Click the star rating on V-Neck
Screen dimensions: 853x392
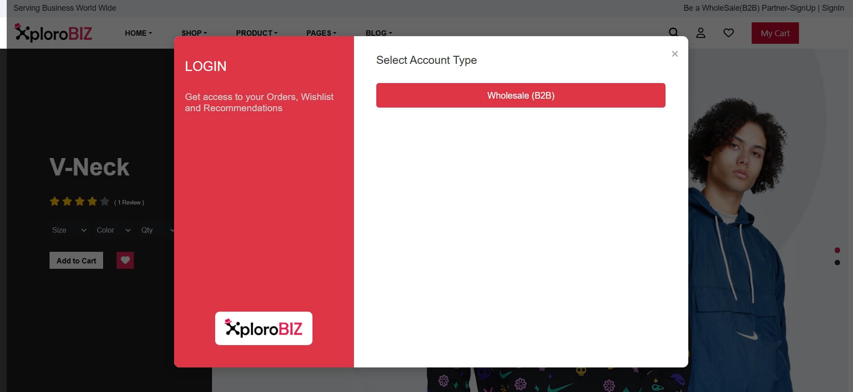coord(79,202)
